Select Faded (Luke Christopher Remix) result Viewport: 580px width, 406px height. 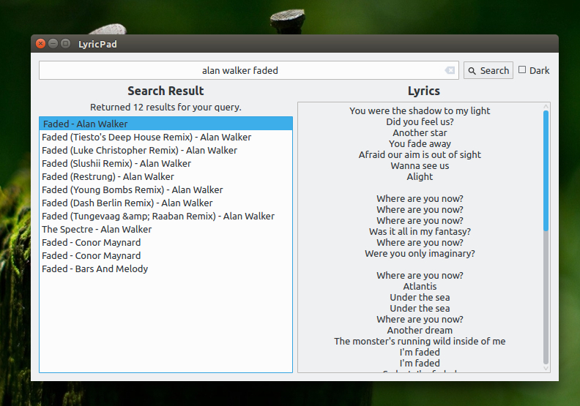[166, 151]
